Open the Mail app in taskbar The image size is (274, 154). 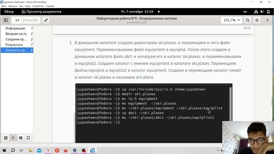39,150
